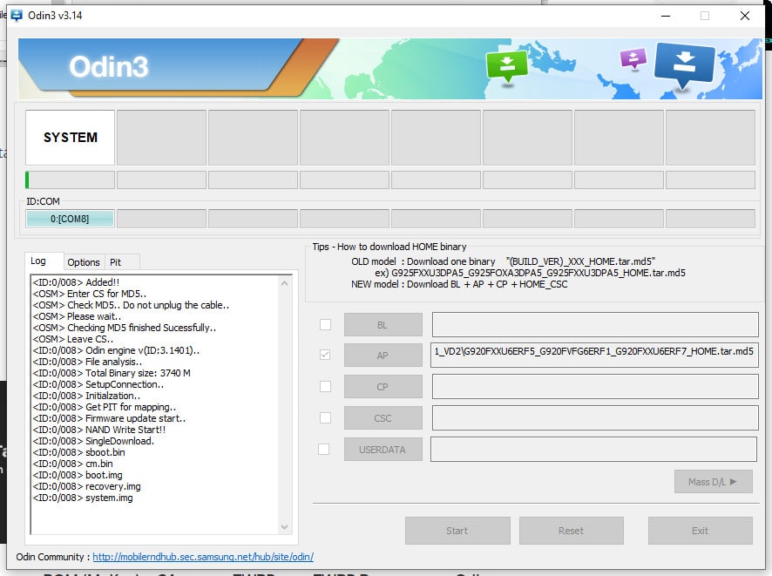
Task: Tick the CSC checkbox
Action: click(325, 418)
